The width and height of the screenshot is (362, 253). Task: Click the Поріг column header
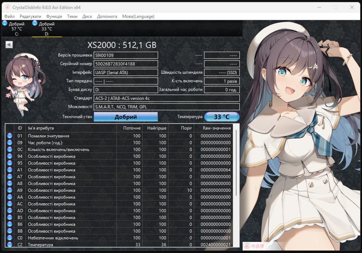point(181,128)
